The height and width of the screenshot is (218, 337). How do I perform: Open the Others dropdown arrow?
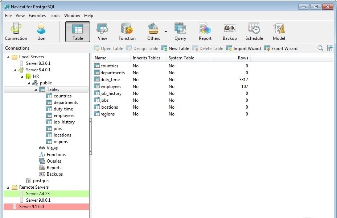point(166,32)
